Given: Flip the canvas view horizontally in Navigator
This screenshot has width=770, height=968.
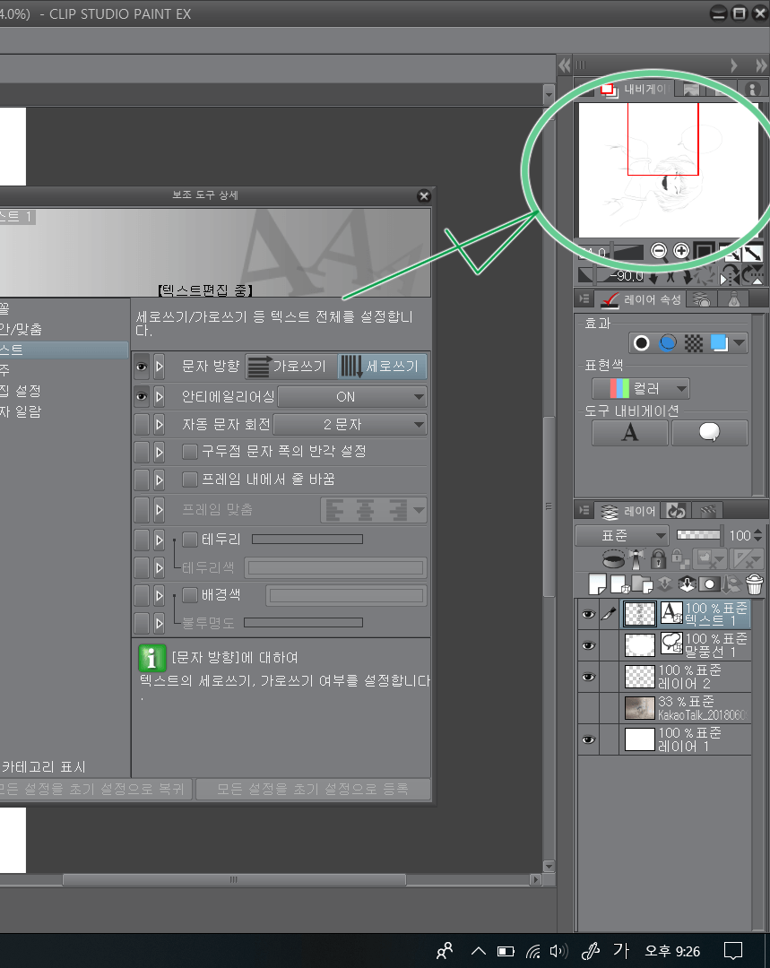Looking at the screenshot, I should click(x=731, y=275).
